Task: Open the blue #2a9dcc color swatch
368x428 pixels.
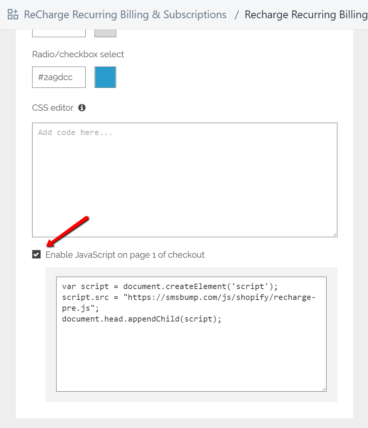Action: pyautogui.click(x=105, y=77)
